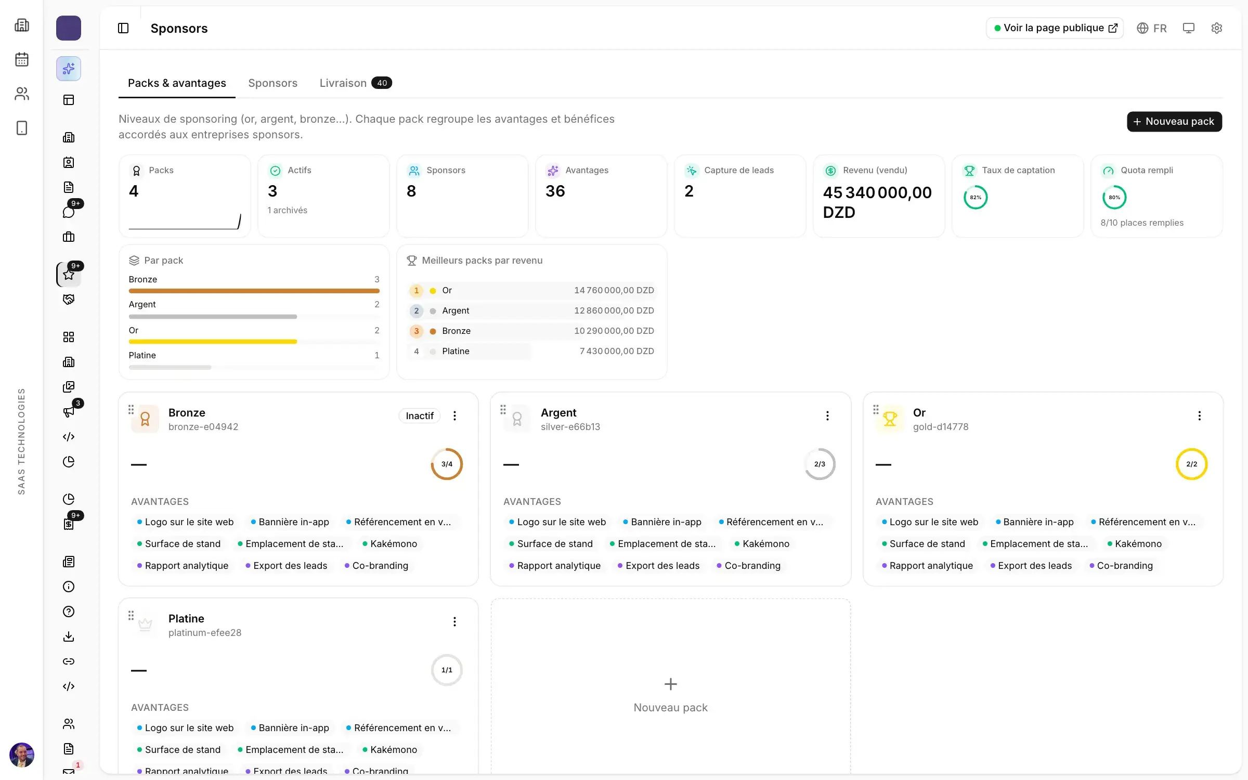Switch to the Sponsors tab
Image resolution: width=1248 pixels, height=780 pixels.
coord(272,83)
